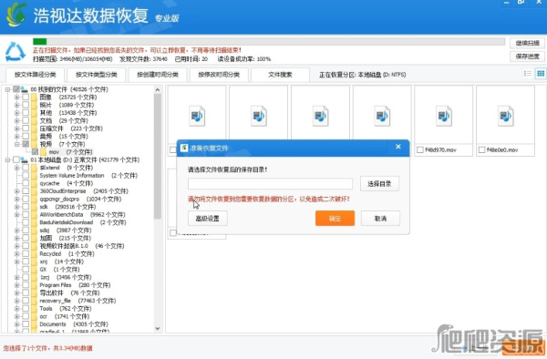Viewport: 547px width, 359px height.
Task: Check the 图像 folder checkbox
Action: click(26, 97)
